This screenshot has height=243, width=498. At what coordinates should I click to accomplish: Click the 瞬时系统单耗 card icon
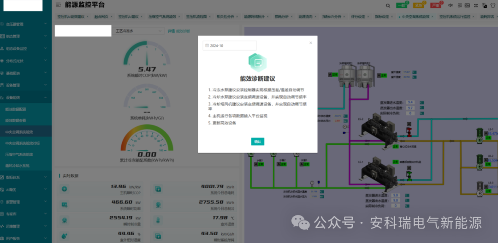[x=158, y=236]
